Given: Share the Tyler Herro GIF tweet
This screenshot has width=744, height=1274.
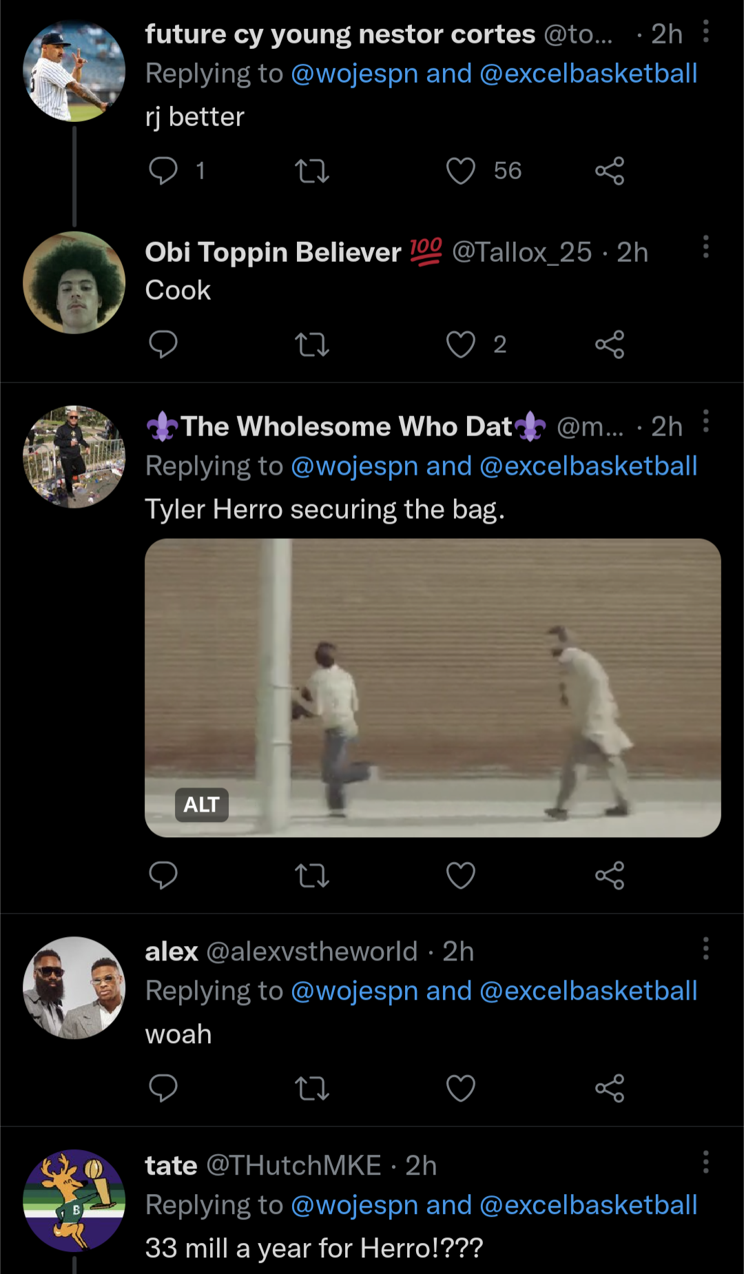Looking at the screenshot, I should point(610,876).
